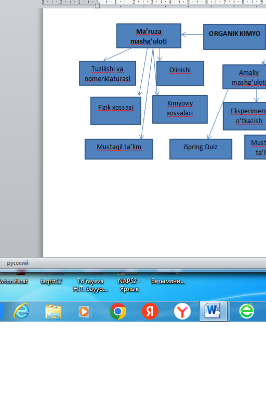Click the indent marker on the ruler
266x399 pixels.
(97, 4)
